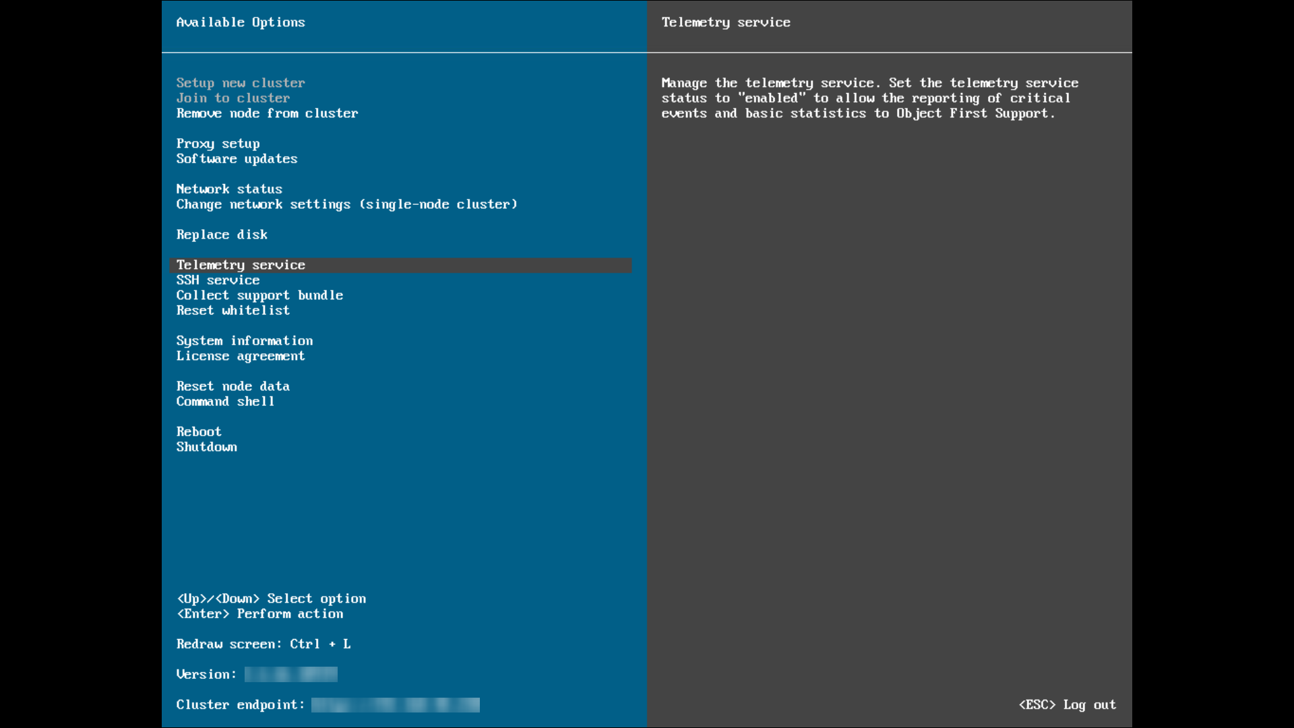Select Reset node data
Image resolution: width=1294 pixels, height=728 pixels.
click(x=233, y=386)
